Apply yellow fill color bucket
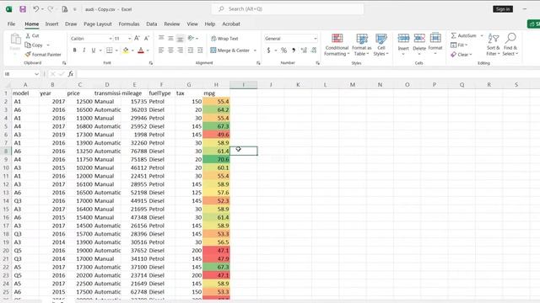 [x=126, y=50]
